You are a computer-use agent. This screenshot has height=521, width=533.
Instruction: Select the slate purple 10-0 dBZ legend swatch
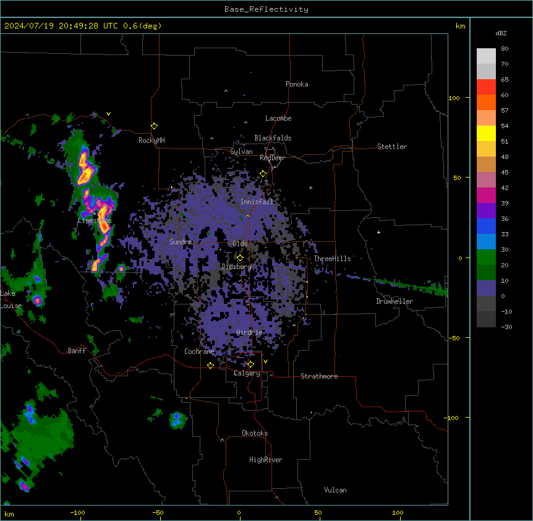click(486, 288)
